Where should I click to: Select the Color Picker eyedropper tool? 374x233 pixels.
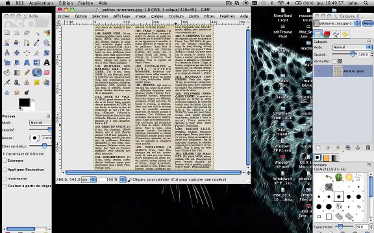coord(37,43)
